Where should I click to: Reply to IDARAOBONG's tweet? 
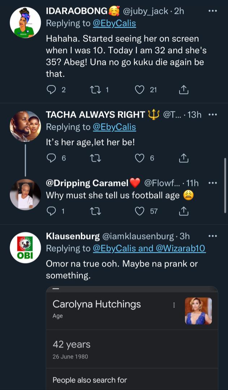(x=52, y=90)
